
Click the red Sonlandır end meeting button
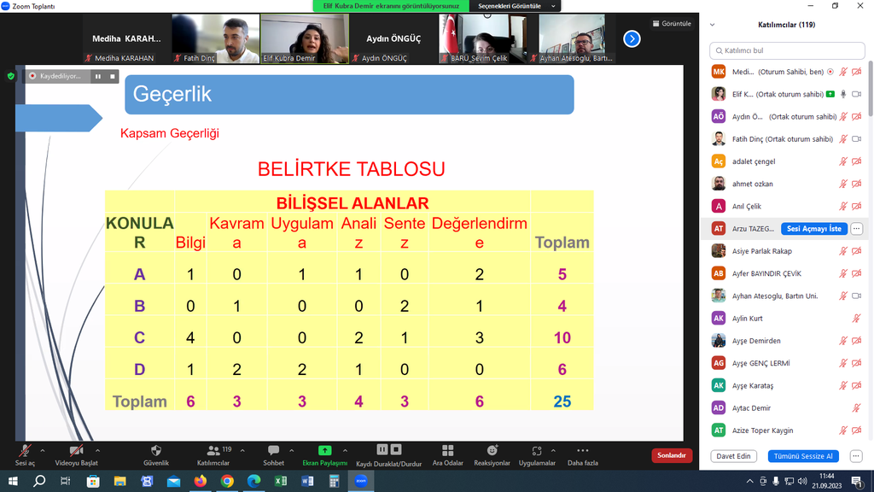coord(672,455)
